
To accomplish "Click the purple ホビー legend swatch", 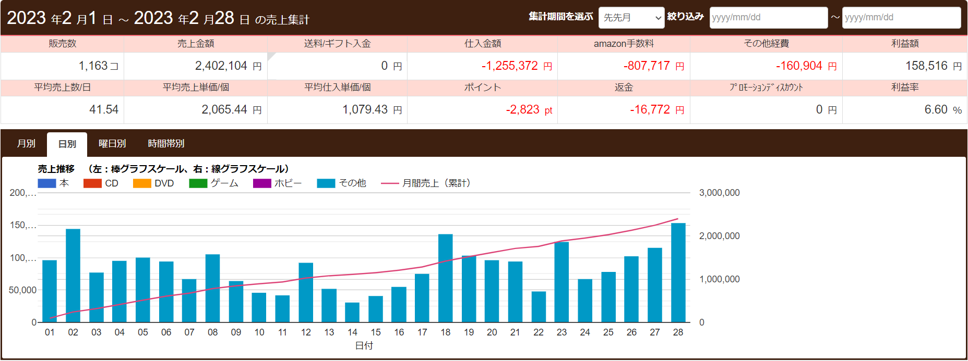I will (x=262, y=183).
